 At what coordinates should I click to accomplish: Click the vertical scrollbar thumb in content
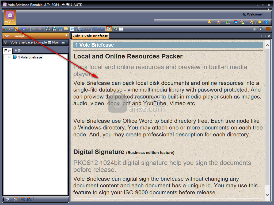[267, 117]
